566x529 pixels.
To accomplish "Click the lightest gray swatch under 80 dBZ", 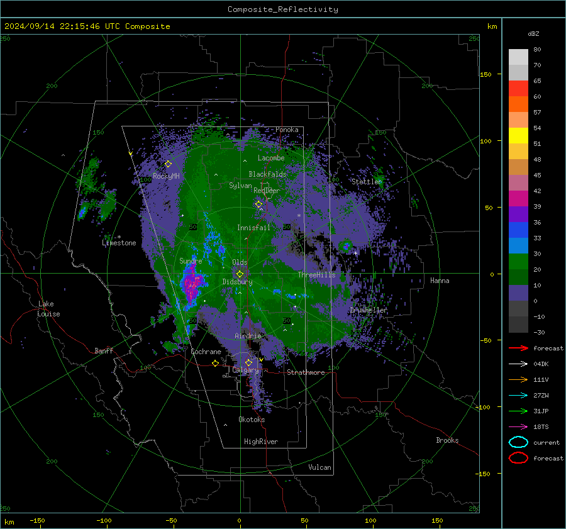I will (x=518, y=57).
